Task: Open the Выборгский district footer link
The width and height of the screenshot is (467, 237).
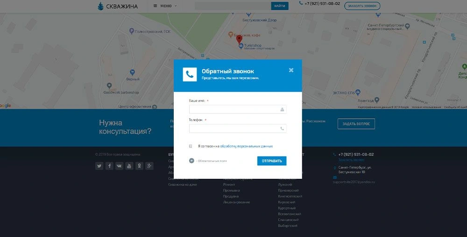Action: [287, 226]
